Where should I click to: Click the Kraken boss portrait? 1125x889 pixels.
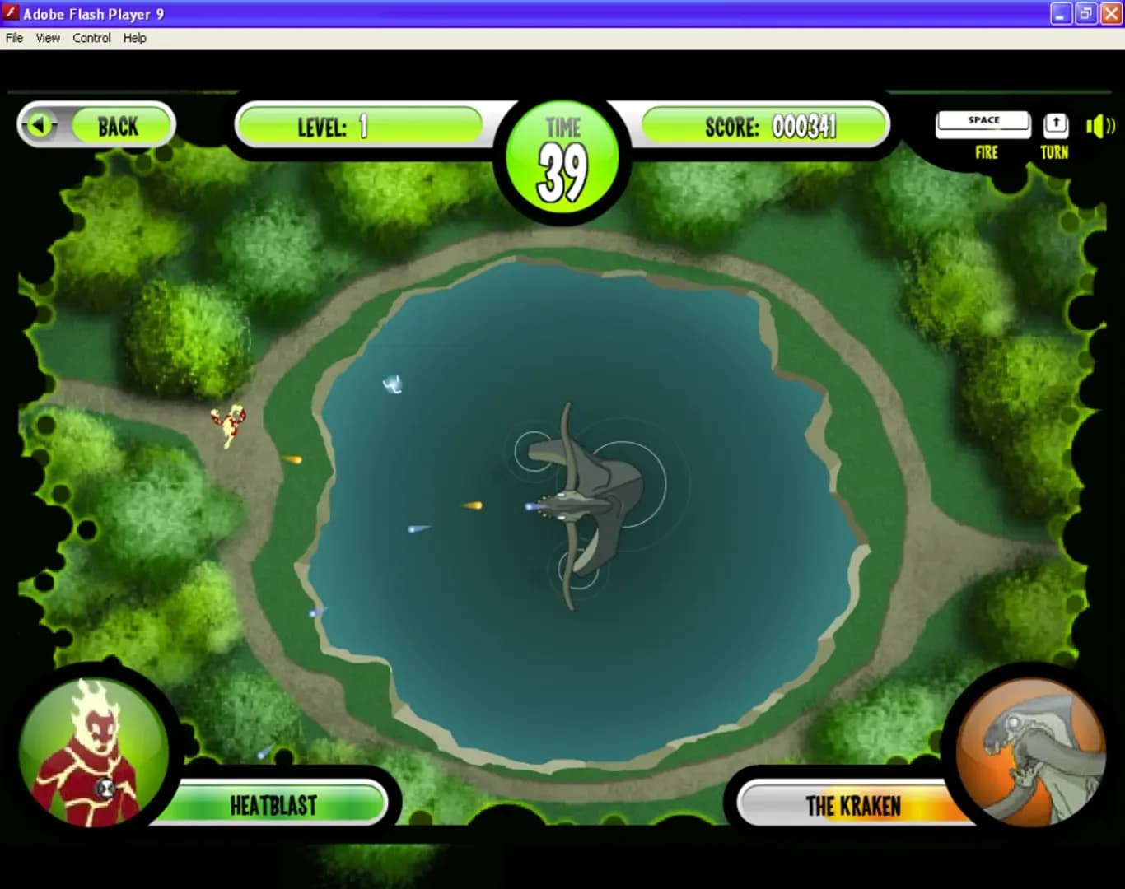coord(1030,752)
